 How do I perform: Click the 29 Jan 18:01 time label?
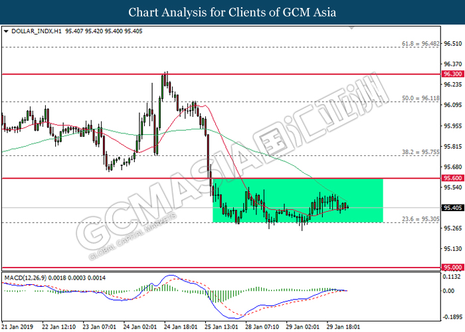tap(343, 327)
